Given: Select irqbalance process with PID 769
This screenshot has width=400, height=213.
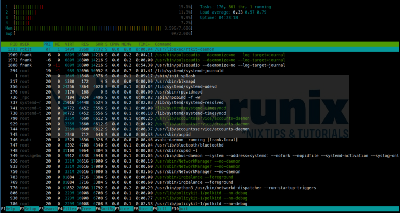Looking at the screenshot, I should click(200, 182).
